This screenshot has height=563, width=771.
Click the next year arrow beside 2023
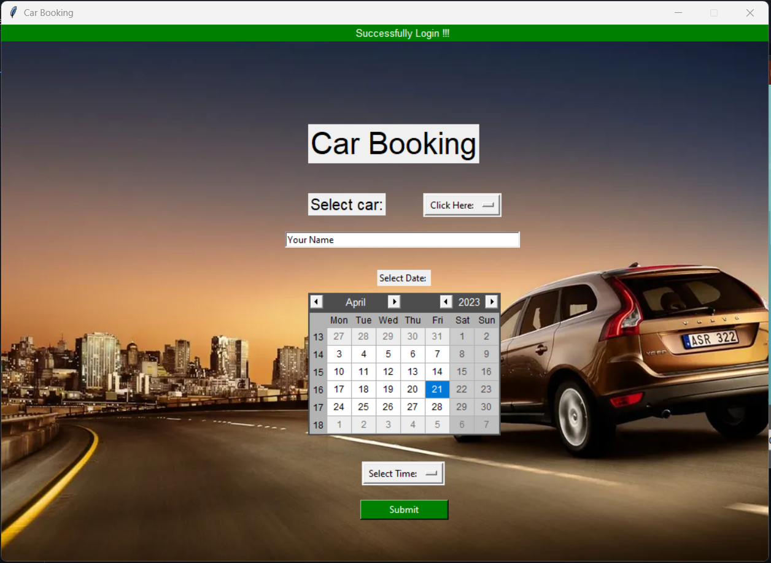(492, 302)
